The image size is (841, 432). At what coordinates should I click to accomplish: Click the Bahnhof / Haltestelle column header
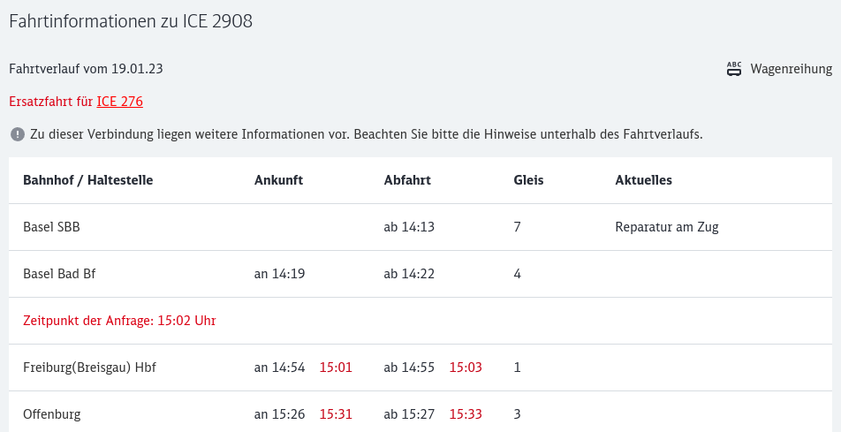click(x=87, y=180)
